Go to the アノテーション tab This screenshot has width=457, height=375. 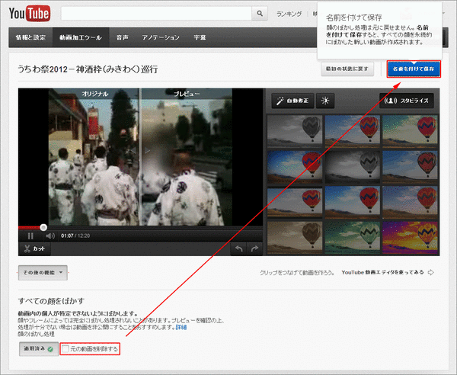coord(161,37)
